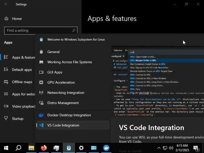The height and width of the screenshot is (153, 204).
Task: Click the VS Code command palette preview image
Action: [x=158, y=82]
